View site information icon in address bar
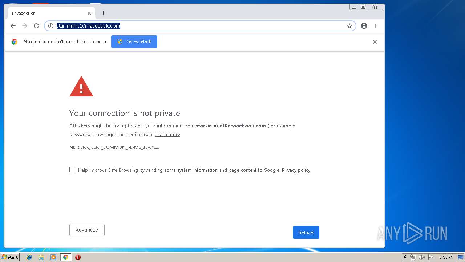The height and width of the screenshot is (262, 465). pos(51,26)
